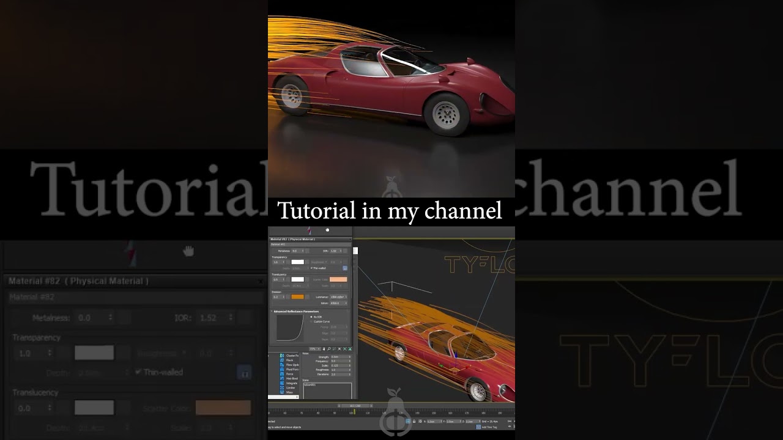
Task: Select the By IOR radio button
Action: (311, 317)
